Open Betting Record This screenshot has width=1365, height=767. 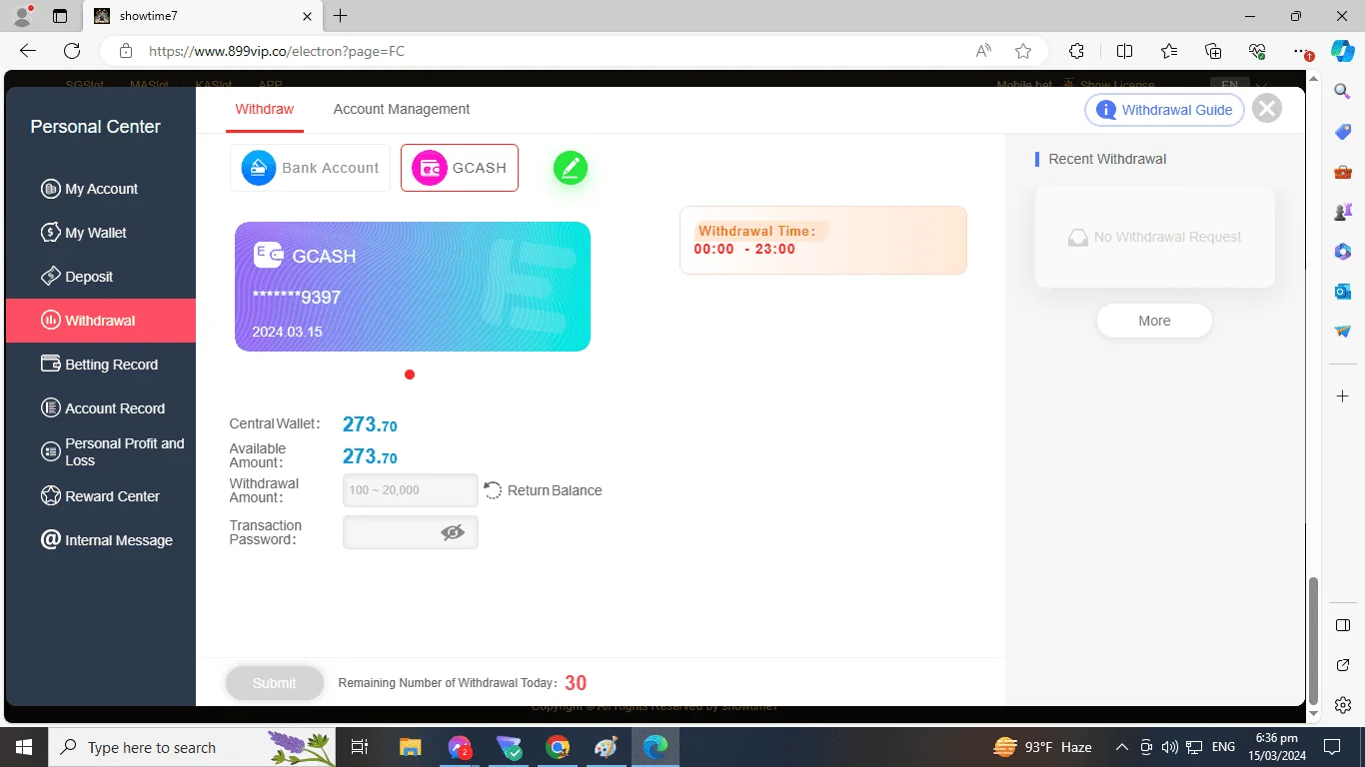coord(100,365)
